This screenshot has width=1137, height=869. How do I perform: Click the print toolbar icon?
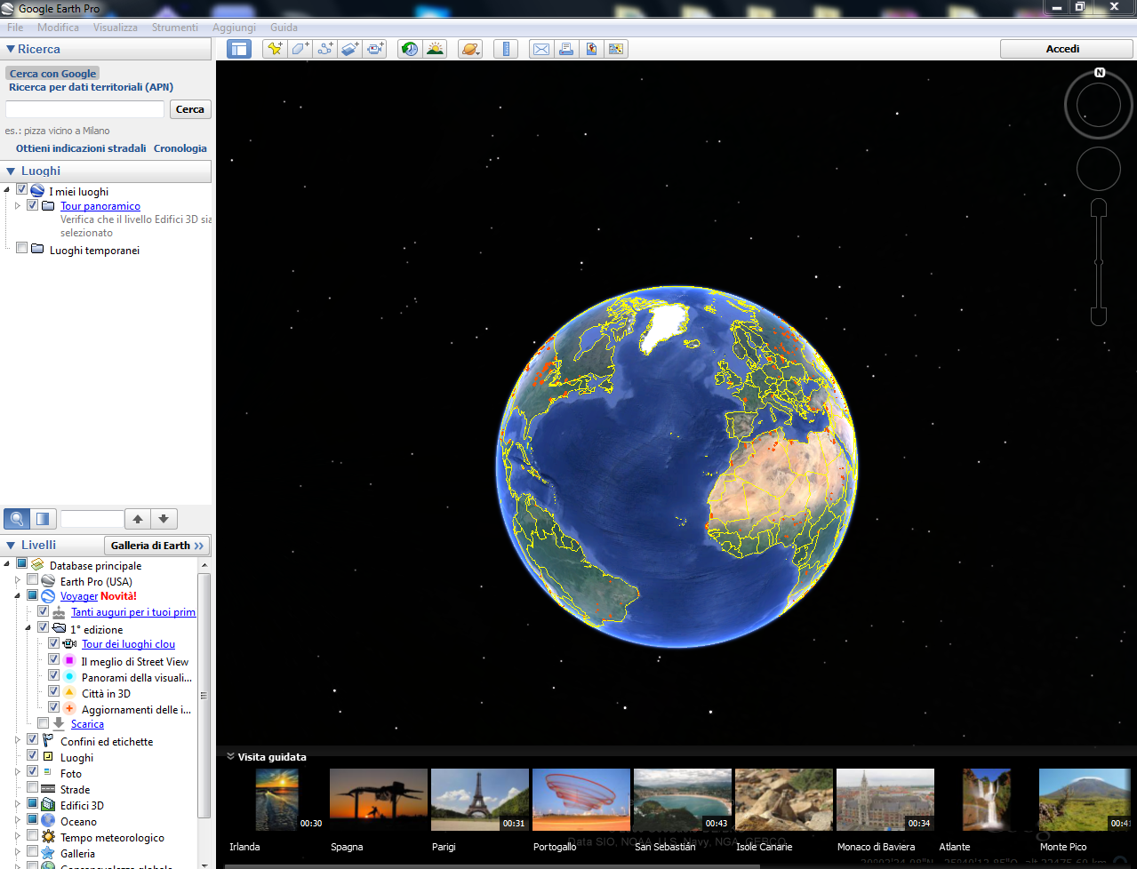click(x=565, y=49)
